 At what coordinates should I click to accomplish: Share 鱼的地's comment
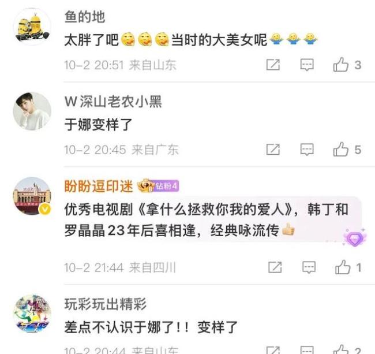pos(273,65)
